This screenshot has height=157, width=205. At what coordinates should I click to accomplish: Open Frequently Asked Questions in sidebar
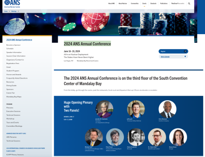pos(17,78)
